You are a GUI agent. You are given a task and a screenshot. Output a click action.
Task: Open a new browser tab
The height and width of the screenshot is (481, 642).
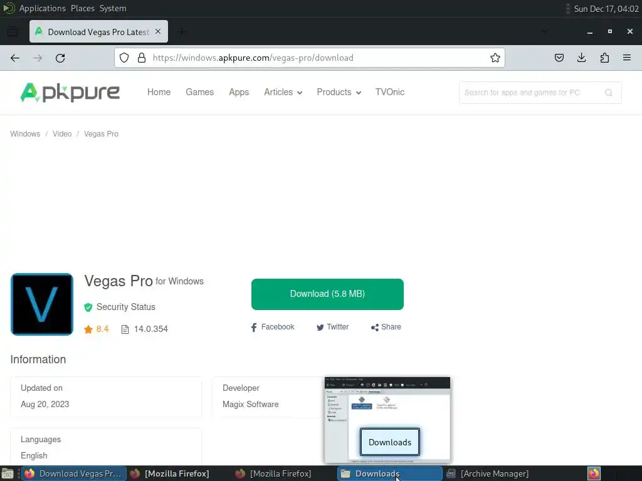(182, 31)
